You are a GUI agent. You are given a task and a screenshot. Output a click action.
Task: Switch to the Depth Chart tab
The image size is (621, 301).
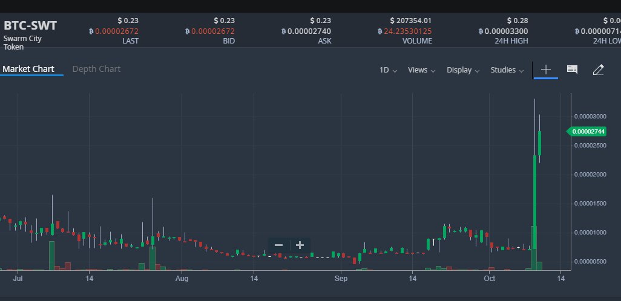96,69
